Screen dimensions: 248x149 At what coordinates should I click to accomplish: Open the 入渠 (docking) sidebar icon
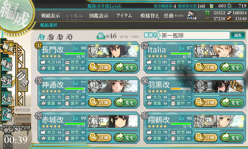(7, 98)
